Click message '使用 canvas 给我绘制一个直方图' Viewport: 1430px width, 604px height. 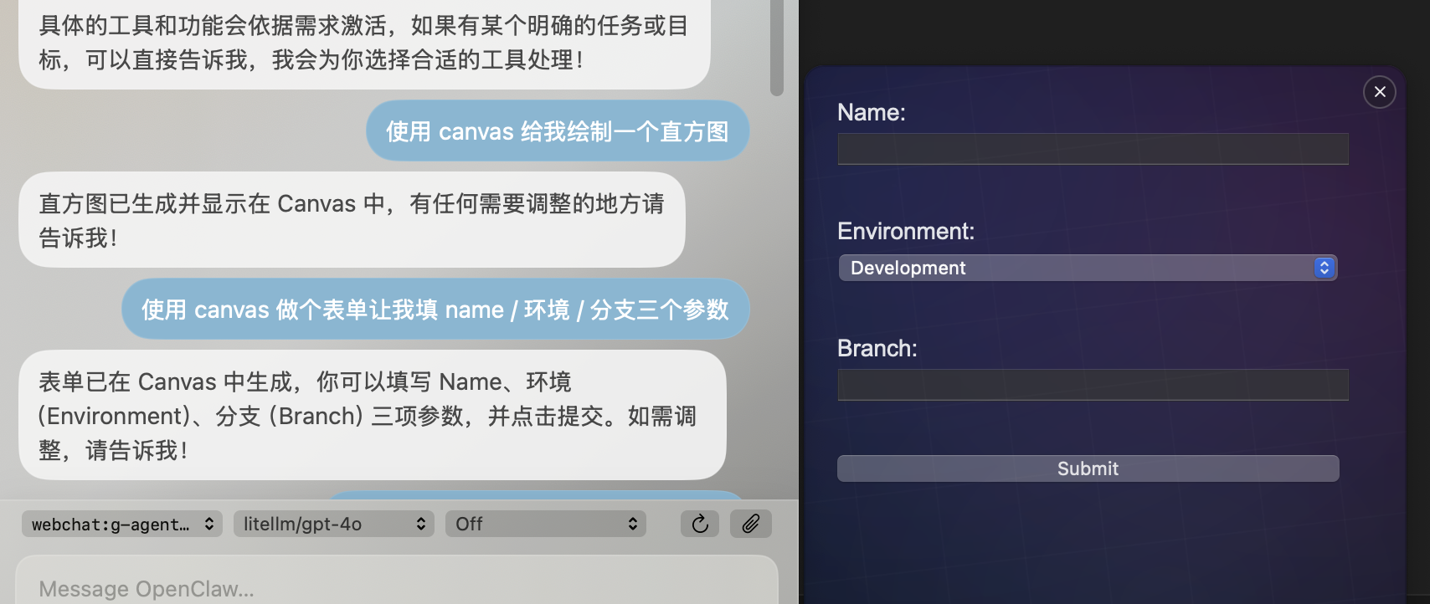(x=558, y=131)
